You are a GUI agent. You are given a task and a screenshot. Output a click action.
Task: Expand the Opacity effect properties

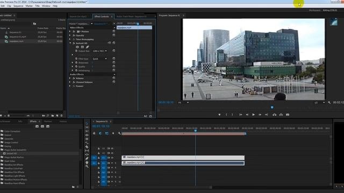click(70, 35)
